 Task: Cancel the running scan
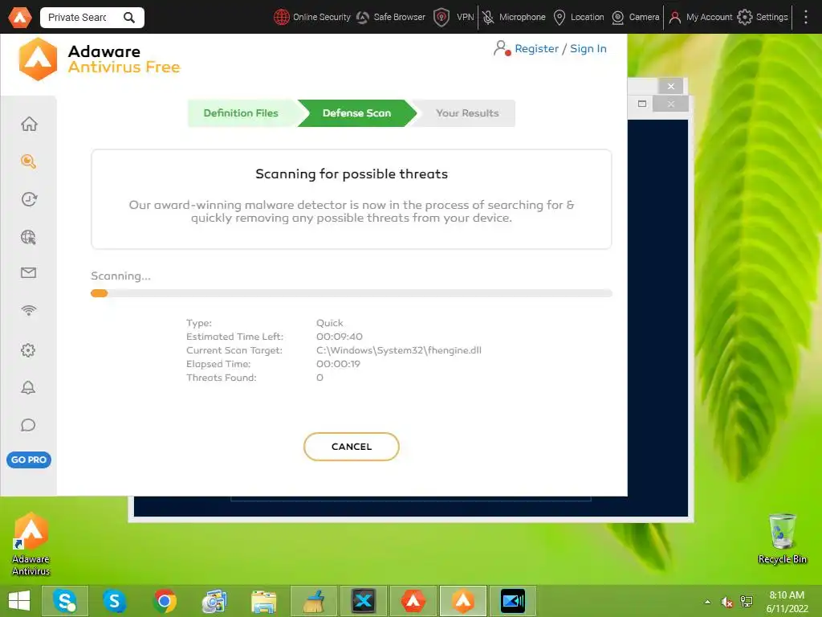pyautogui.click(x=352, y=447)
